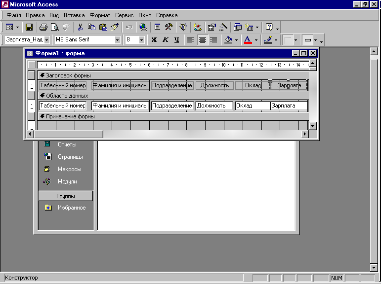Print the form using the printer icon
This screenshot has width=381, height=284.
(43, 27)
